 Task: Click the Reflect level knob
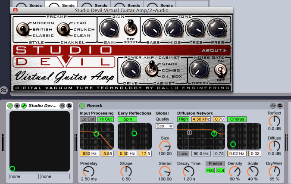274,121
